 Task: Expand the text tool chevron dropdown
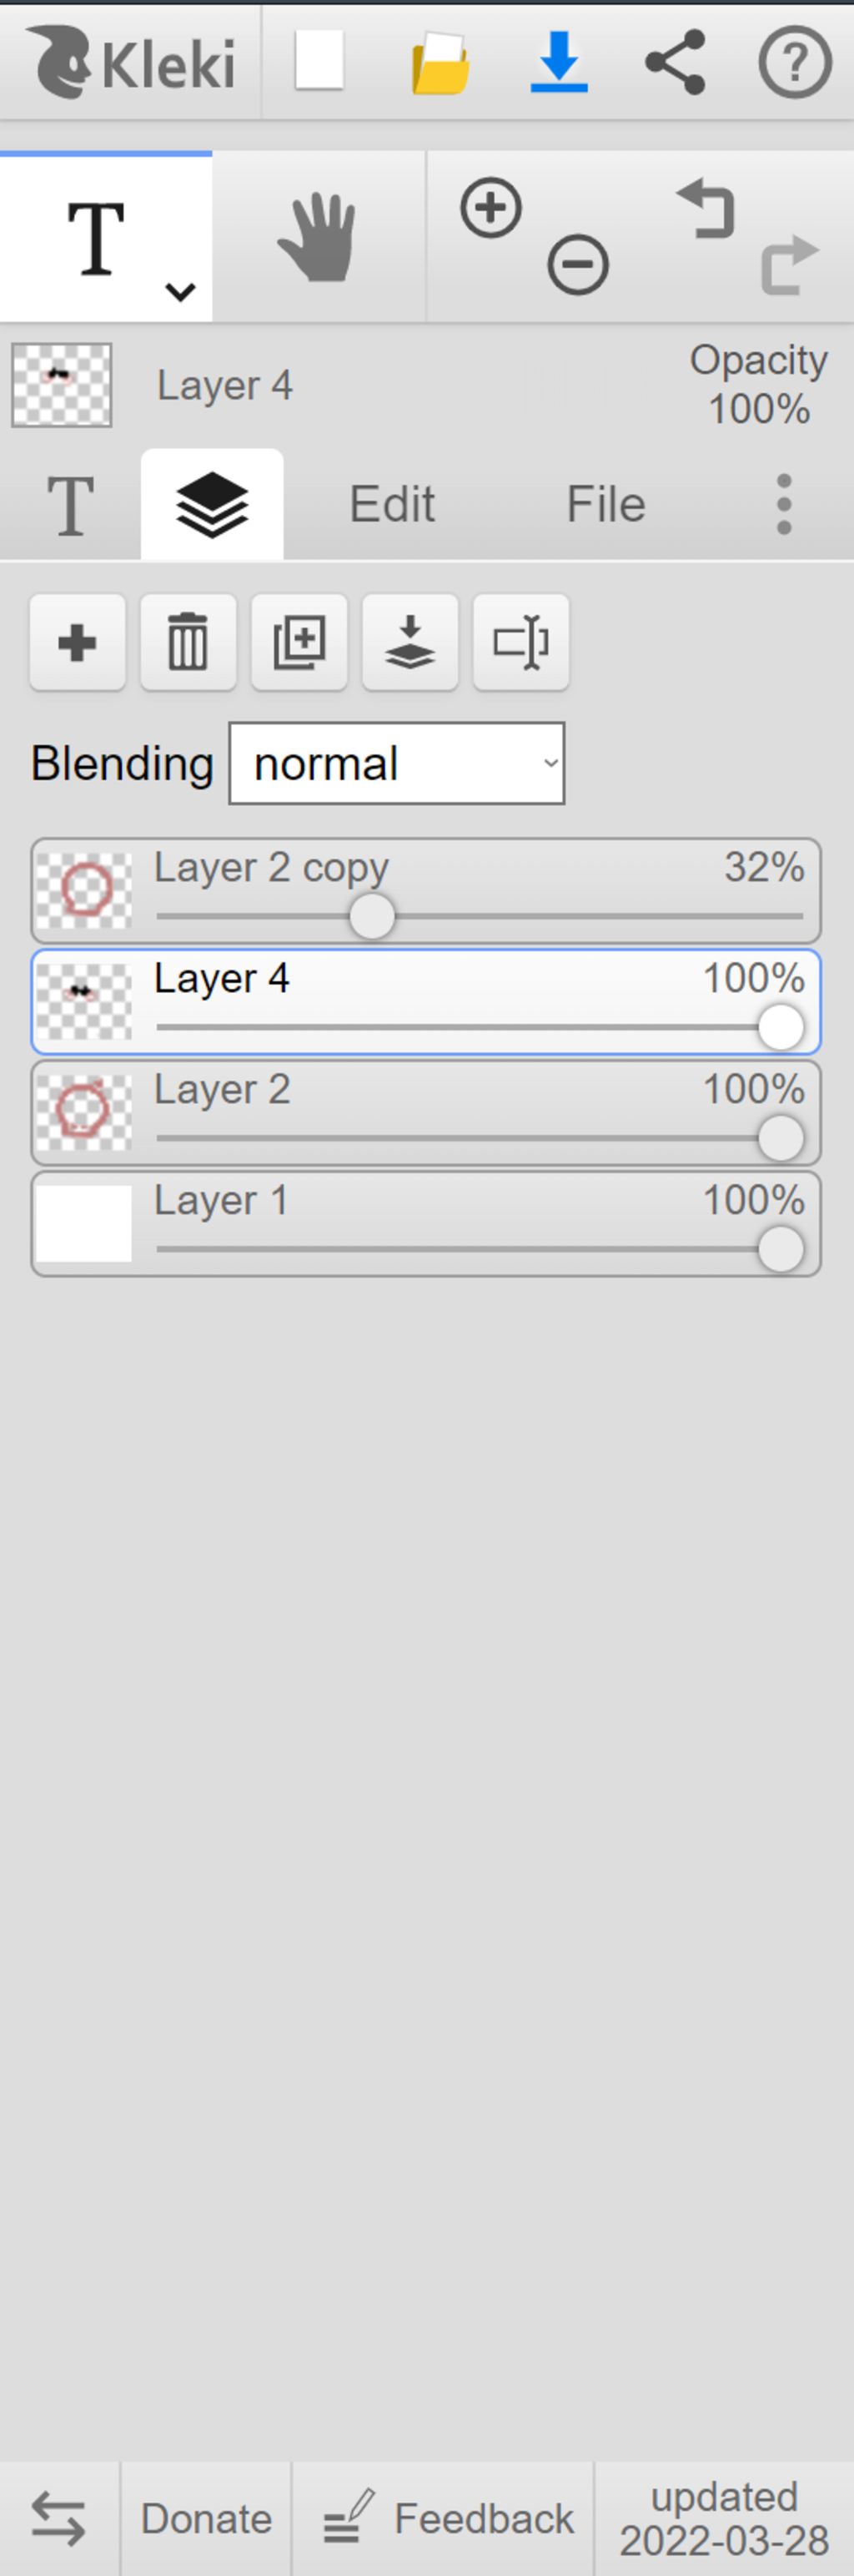[x=180, y=292]
